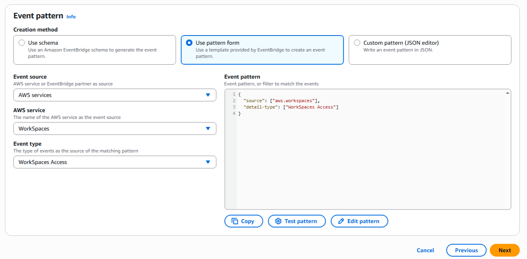Click the gear icon in Test pattern
The width and height of the screenshot is (527, 259).
click(x=278, y=221)
